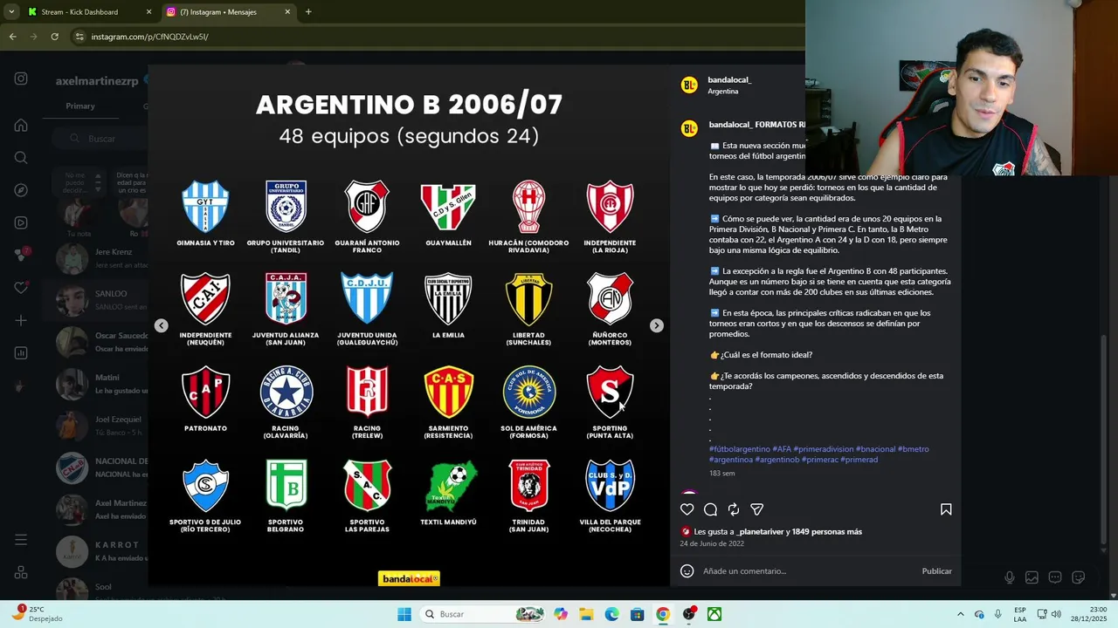Click the microphone icon in the message composer

pos(1010,577)
